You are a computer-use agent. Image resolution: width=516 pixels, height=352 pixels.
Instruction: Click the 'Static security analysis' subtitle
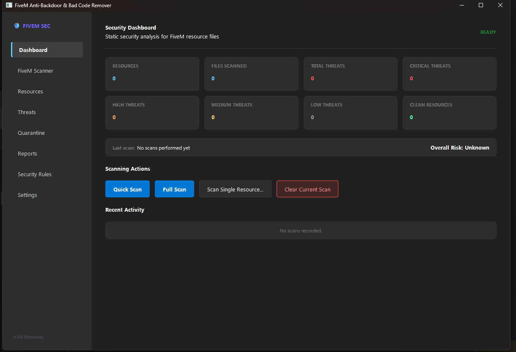coord(162,37)
